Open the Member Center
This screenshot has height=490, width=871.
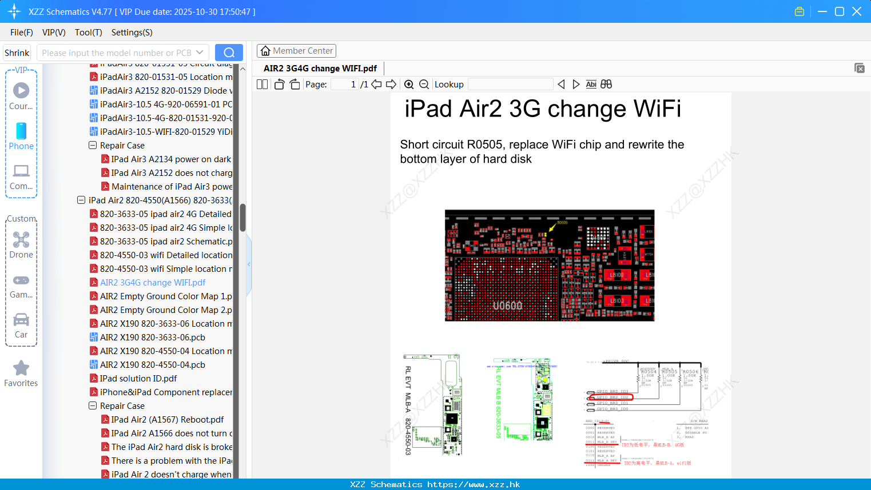[x=296, y=51]
